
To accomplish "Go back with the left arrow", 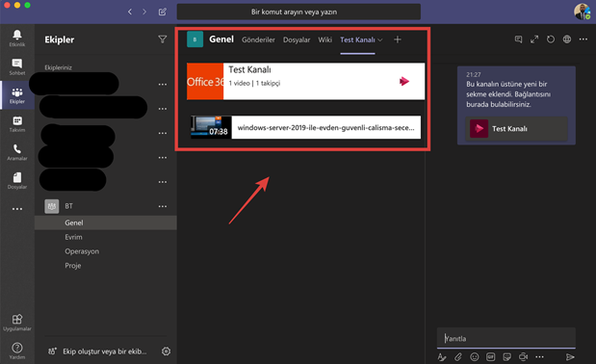I will (130, 12).
